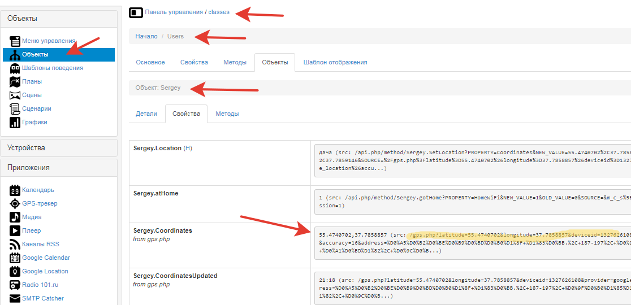Open the Методы tab under object Sergey
The width and height of the screenshot is (631, 305).
(227, 114)
